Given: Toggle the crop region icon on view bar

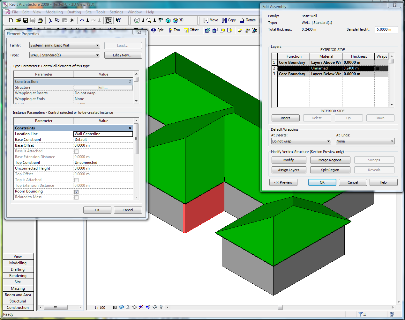Looking at the screenshot, I should point(141,307).
